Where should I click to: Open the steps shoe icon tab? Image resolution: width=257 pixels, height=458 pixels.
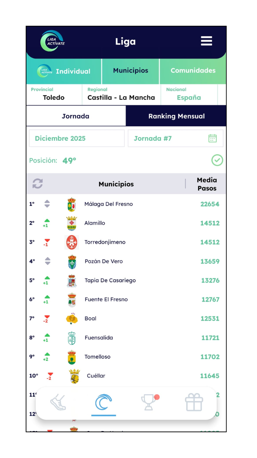[x=58, y=402]
